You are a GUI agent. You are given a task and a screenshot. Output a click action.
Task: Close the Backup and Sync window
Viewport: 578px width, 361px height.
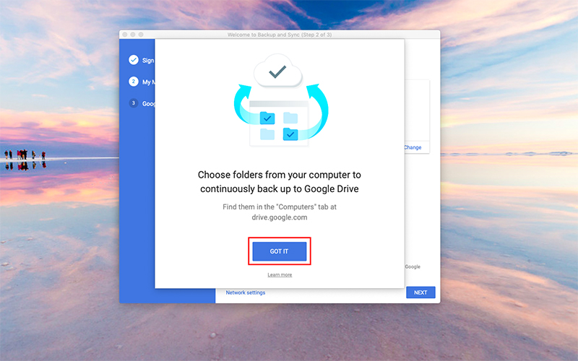pos(125,35)
